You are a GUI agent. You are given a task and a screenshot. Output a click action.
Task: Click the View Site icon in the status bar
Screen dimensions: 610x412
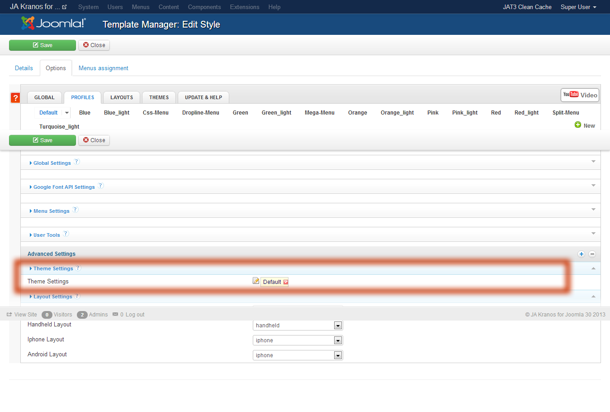[9, 315]
